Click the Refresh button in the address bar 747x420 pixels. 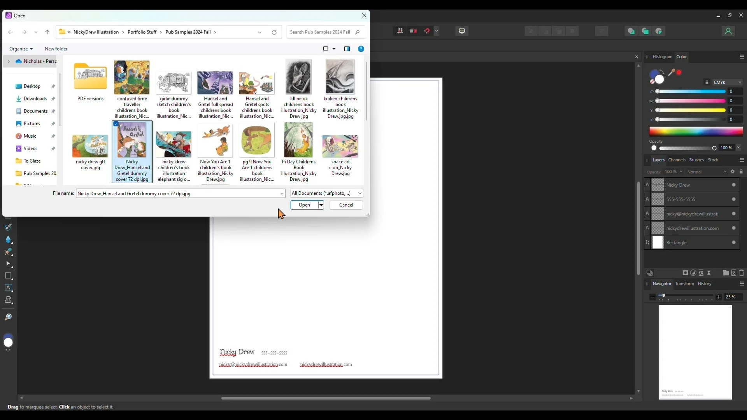point(274,32)
